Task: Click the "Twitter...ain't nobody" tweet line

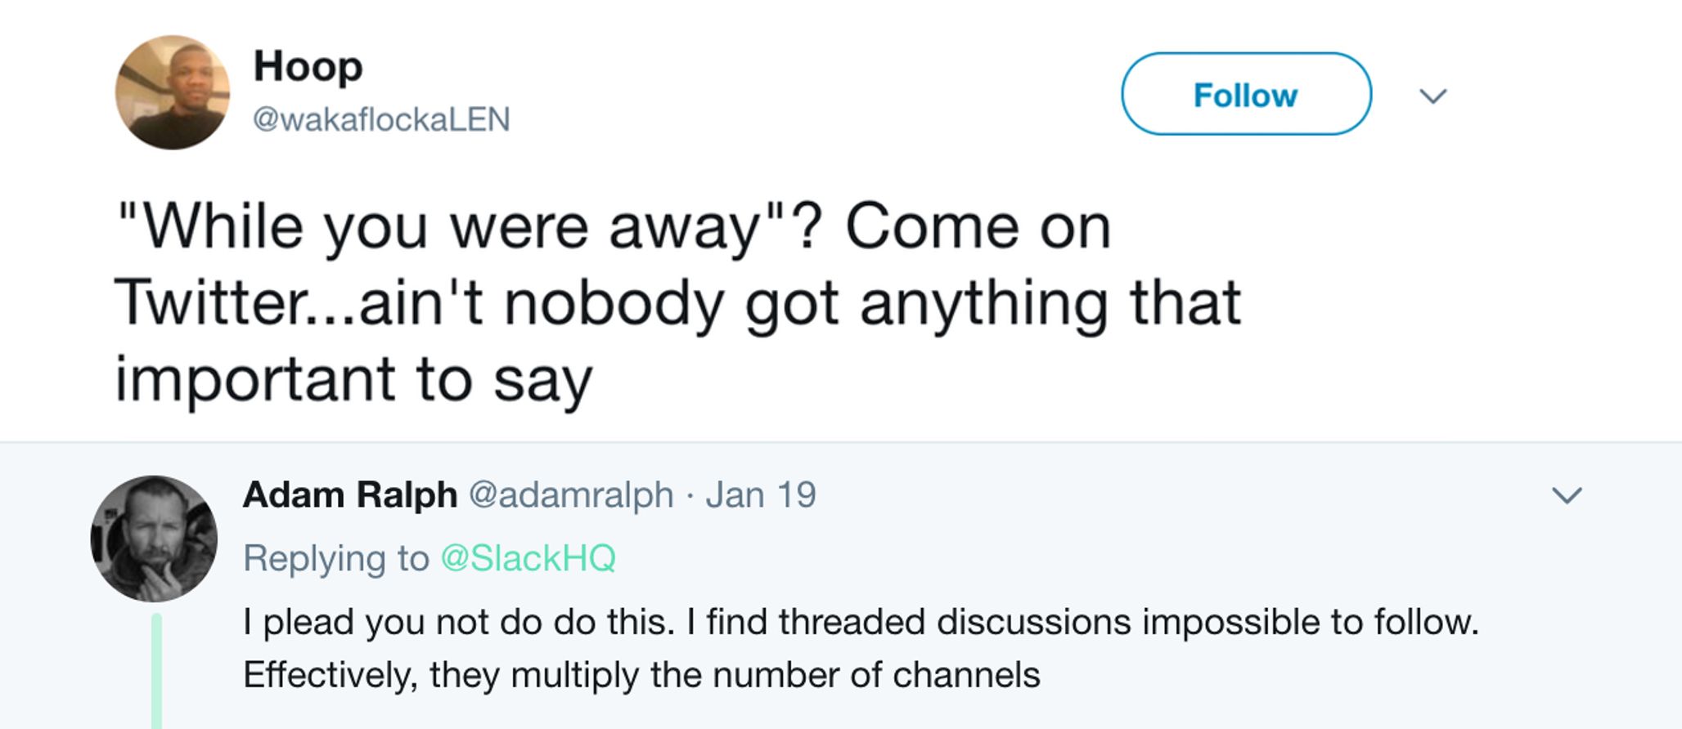Action: [x=677, y=303]
